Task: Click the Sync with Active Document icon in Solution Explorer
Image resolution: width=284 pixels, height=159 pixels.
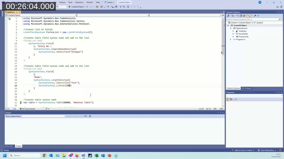Action: click(x=238, y=16)
